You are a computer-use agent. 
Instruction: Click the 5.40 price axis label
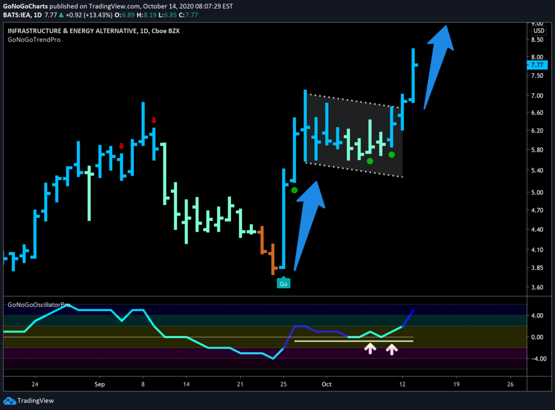coord(537,170)
